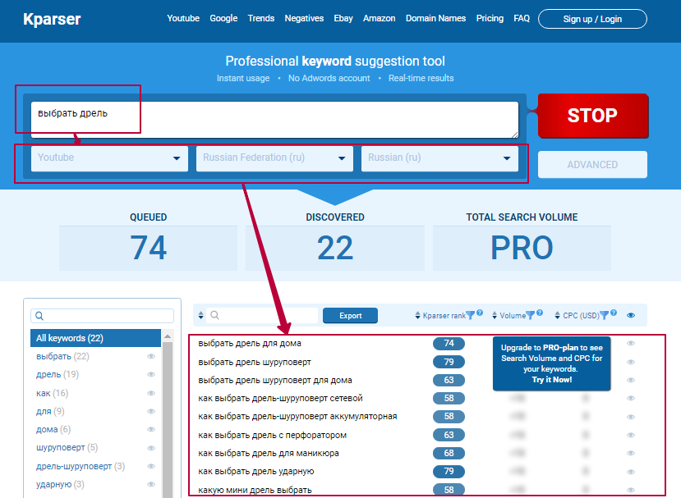Viewport: 681px width, 498px height.
Task: Click the help icon beside Kparser rank
Action: coord(479,313)
